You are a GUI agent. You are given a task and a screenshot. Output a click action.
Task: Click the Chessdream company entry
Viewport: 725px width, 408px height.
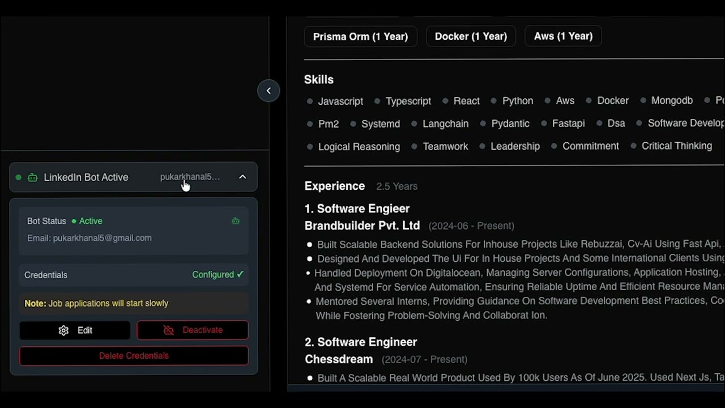tap(339, 359)
